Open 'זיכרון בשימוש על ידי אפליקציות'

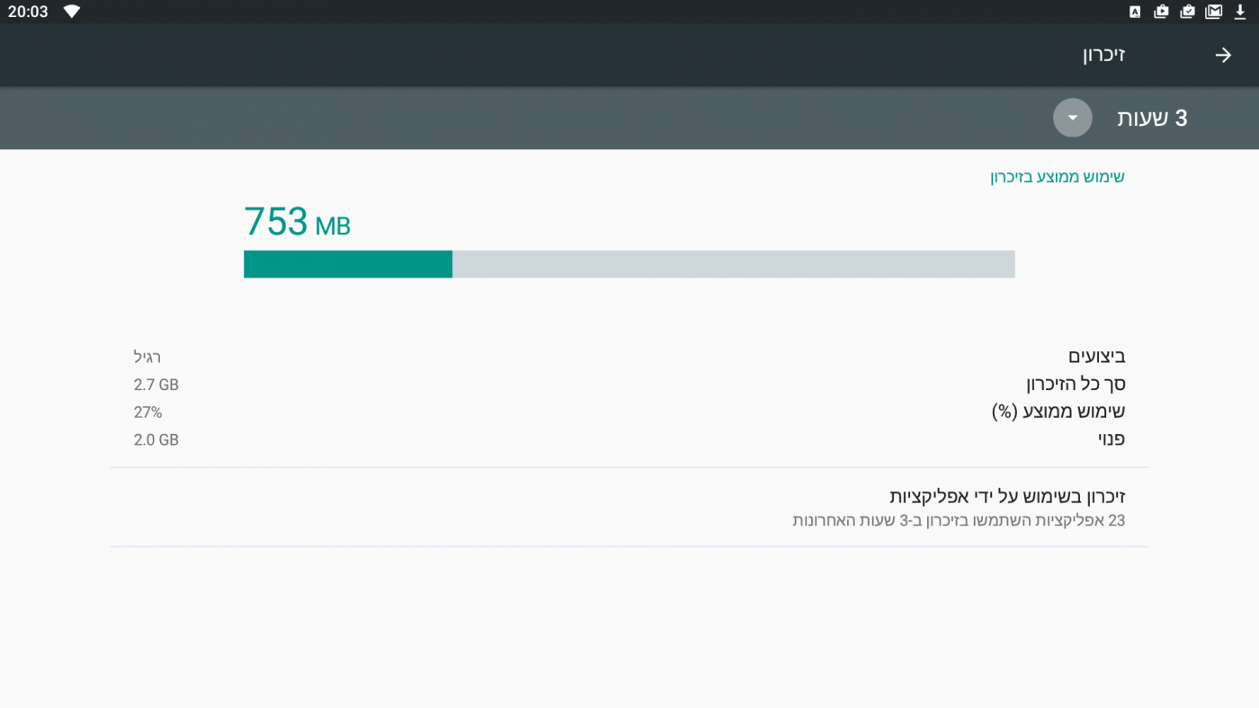point(1007,496)
